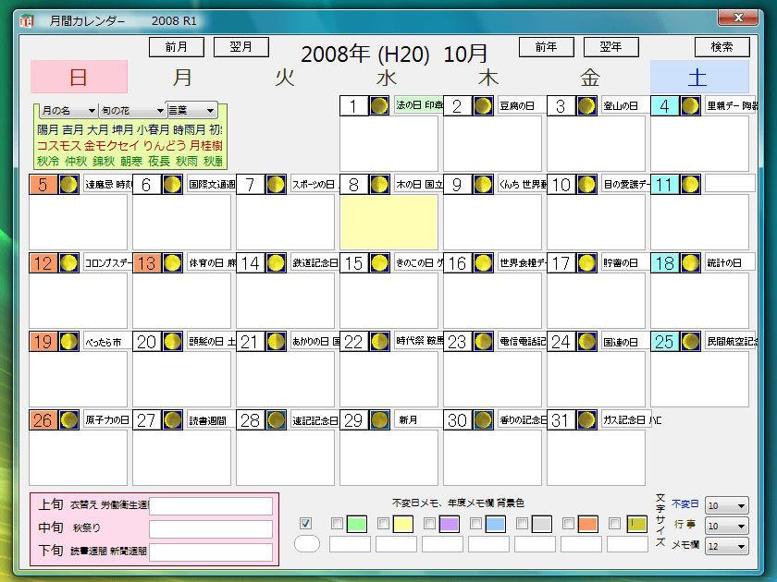Click the 法の日 印章 event label

[419, 105]
